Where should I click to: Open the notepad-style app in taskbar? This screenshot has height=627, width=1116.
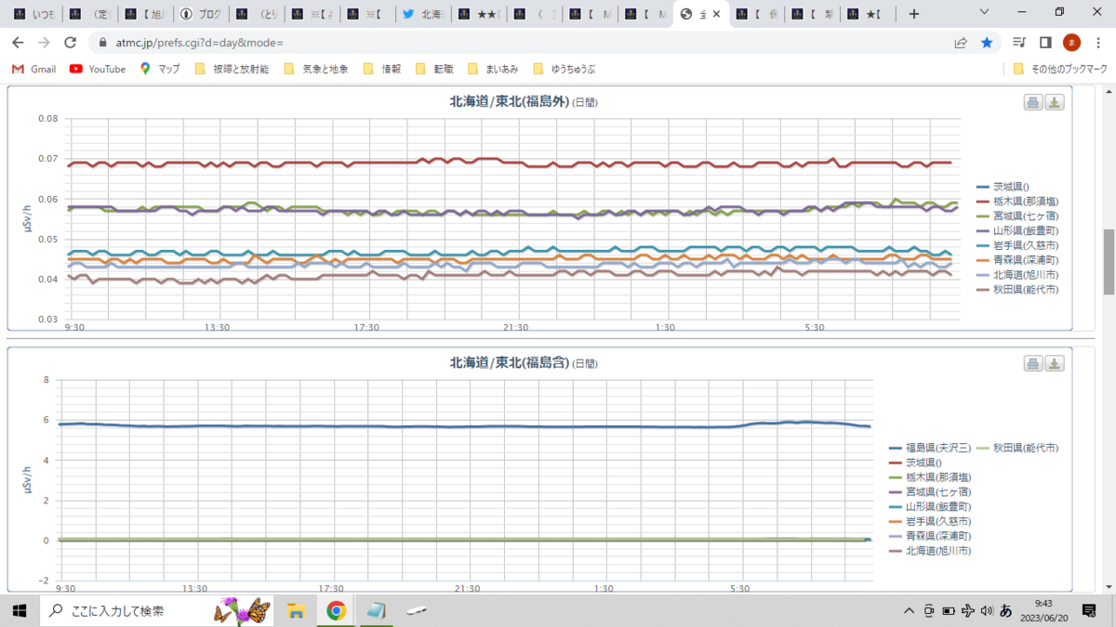coord(377,610)
